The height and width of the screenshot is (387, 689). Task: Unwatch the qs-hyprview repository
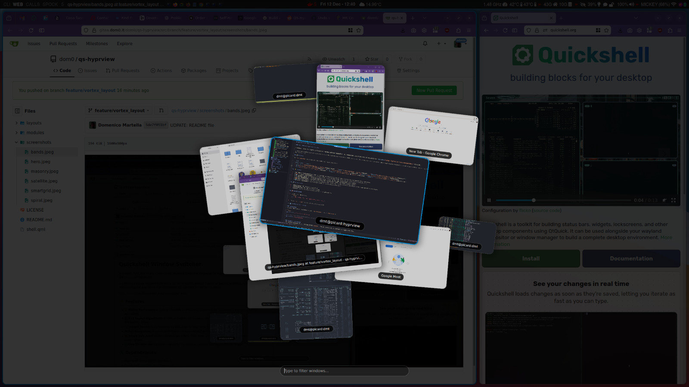(x=334, y=59)
